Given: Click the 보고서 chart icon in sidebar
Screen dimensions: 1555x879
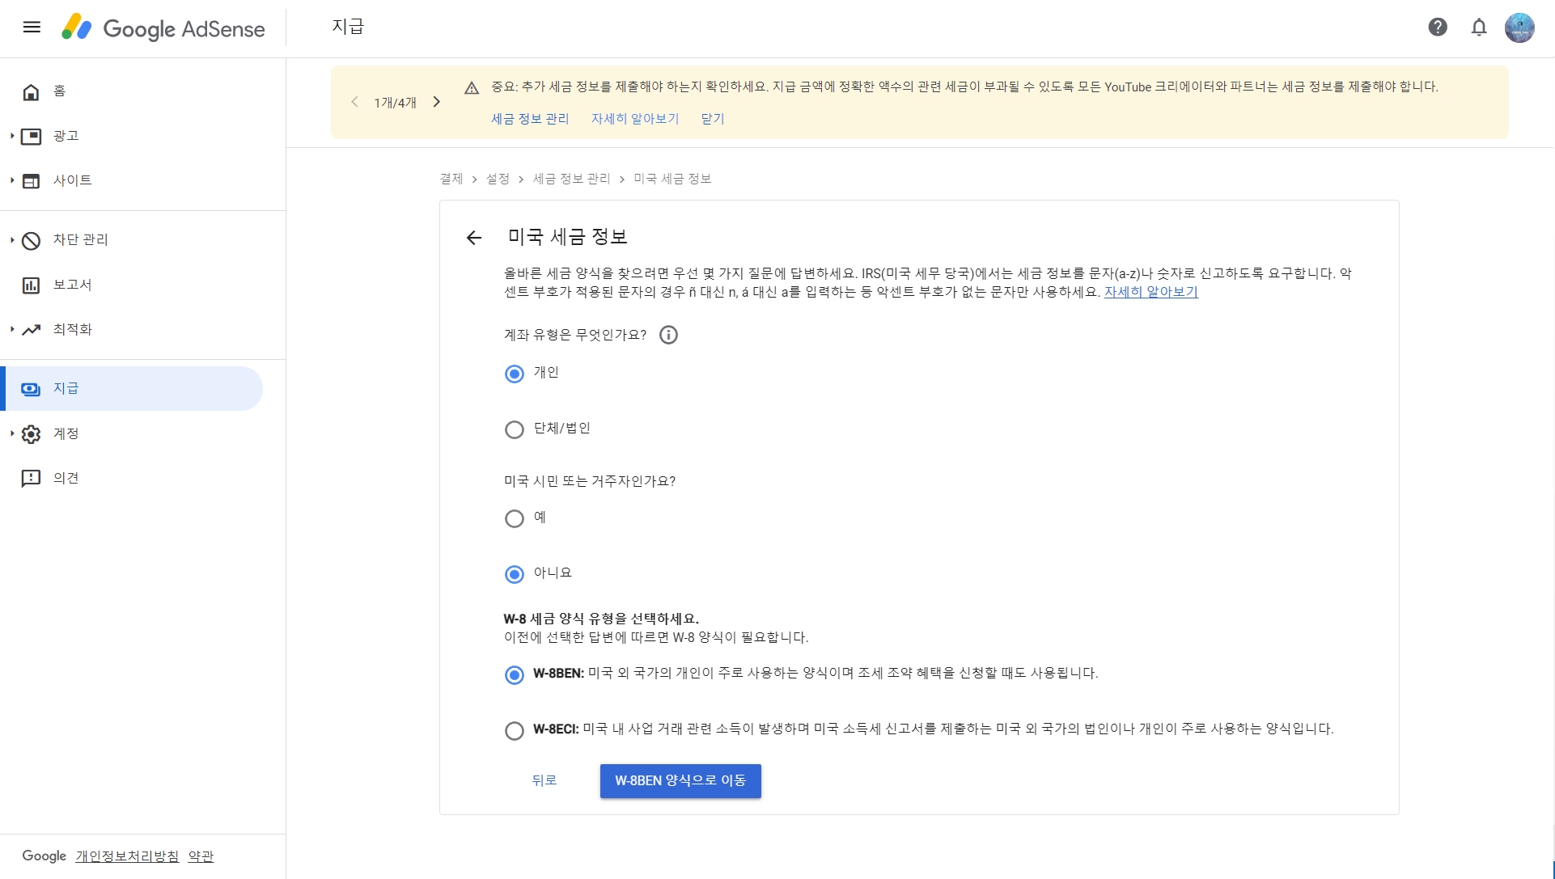Looking at the screenshot, I should [31, 285].
